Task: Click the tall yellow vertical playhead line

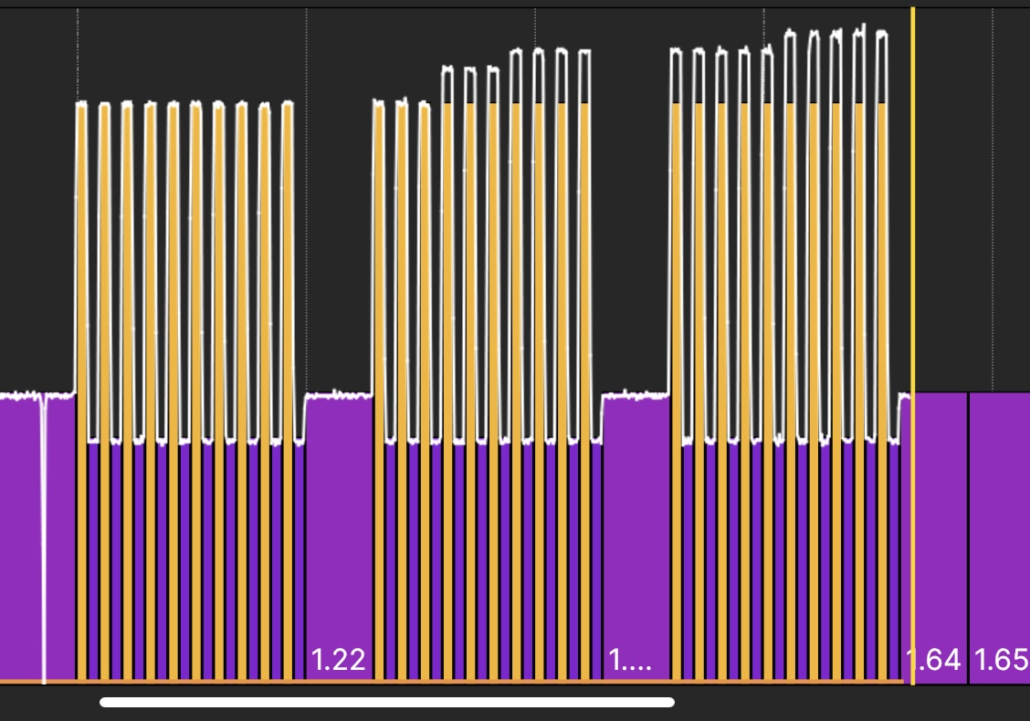Action: 912,228
